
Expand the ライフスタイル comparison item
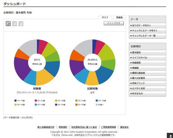147,58
